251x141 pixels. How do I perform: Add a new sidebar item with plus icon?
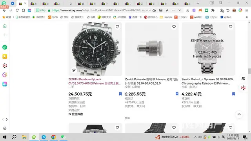(5, 35)
